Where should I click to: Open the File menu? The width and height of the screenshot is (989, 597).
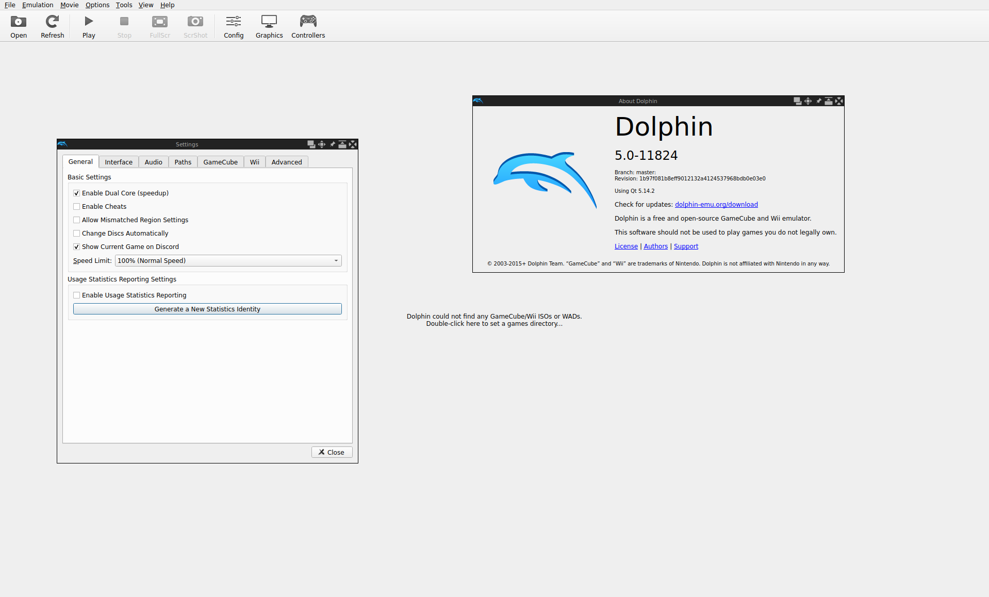click(x=10, y=5)
